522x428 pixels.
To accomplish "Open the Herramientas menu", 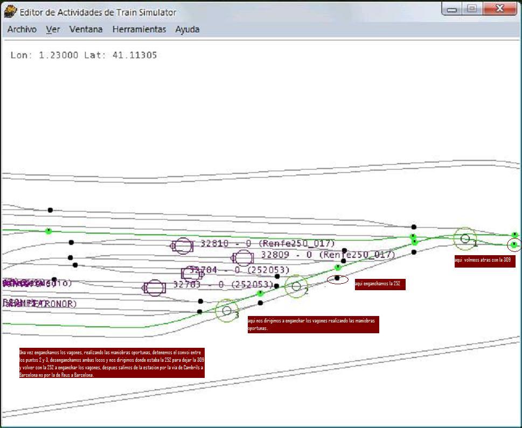I will (x=139, y=30).
